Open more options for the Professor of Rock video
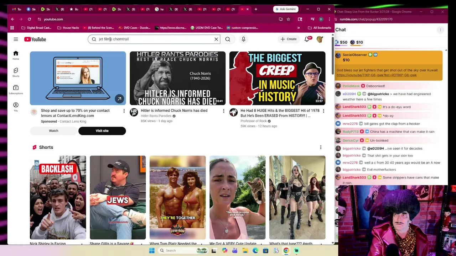Viewport: 456px width, 256px height. click(323, 111)
